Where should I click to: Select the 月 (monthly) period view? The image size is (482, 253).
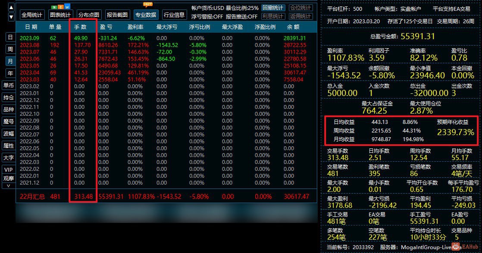pyautogui.click(x=10, y=61)
